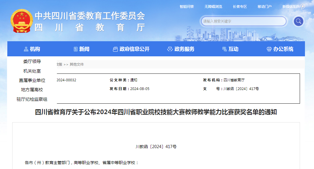Choose 地方属高校 in the submenu
The height and width of the screenshot is (169, 314).
32,90
